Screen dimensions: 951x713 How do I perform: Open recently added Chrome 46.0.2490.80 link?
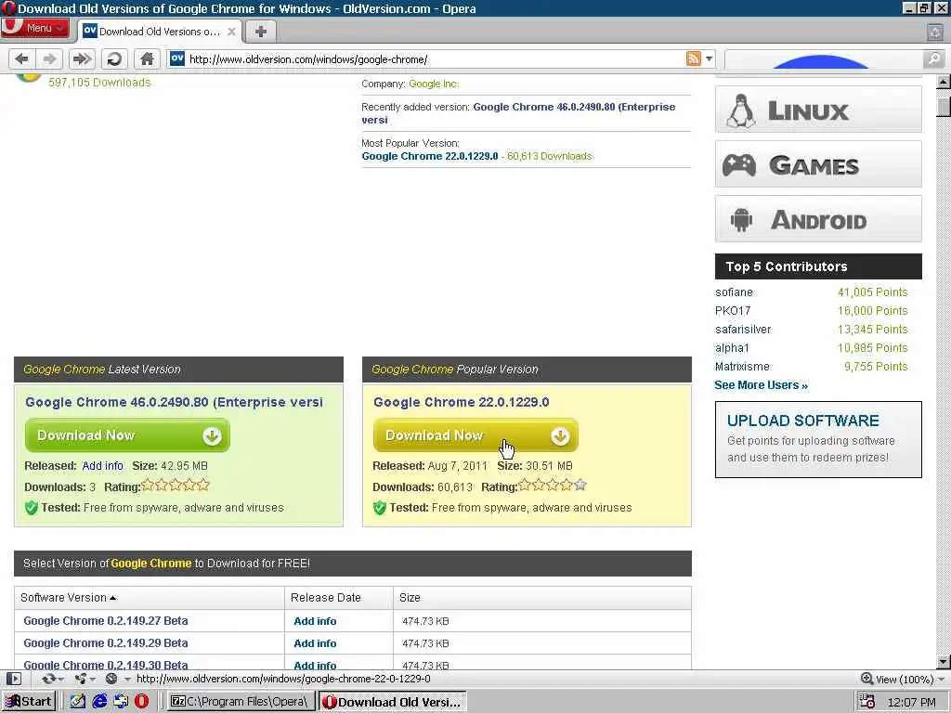coord(518,113)
